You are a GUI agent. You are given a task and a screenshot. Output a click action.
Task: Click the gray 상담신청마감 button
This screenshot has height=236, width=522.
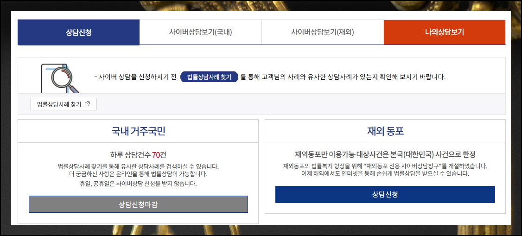point(138,204)
